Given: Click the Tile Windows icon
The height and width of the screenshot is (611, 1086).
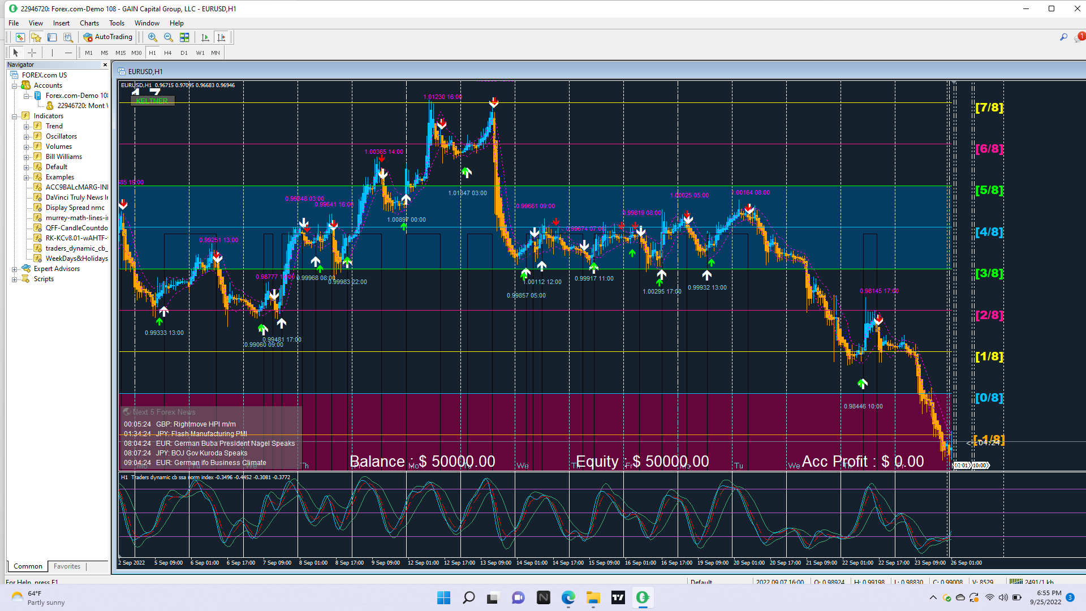Looking at the screenshot, I should 184,37.
